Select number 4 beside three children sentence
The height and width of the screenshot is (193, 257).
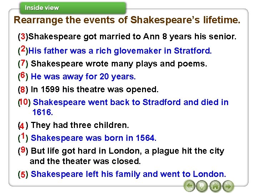click(22, 126)
